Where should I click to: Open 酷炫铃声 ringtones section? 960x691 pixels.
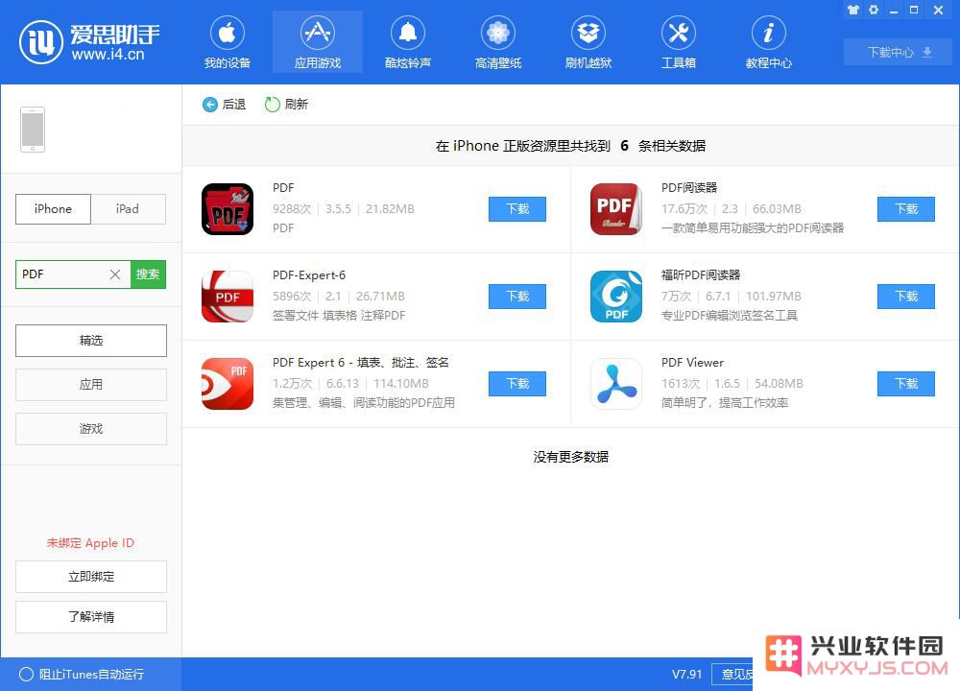[x=408, y=42]
